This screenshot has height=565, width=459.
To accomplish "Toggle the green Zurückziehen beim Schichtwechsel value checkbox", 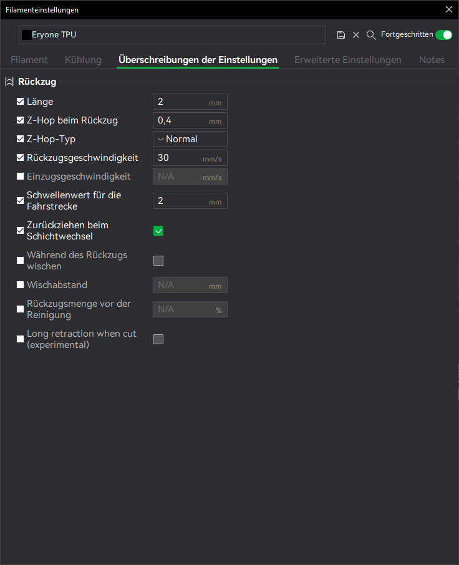I will tap(158, 231).
